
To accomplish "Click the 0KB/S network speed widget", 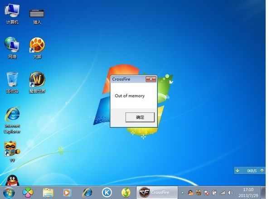I will (250, 171).
